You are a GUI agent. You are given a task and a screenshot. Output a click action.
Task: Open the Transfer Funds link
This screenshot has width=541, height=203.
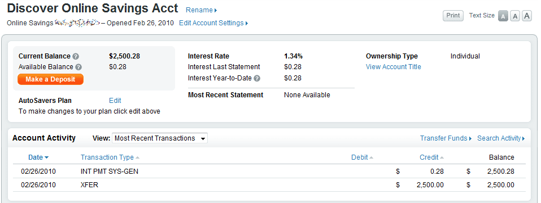click(446, 138)
